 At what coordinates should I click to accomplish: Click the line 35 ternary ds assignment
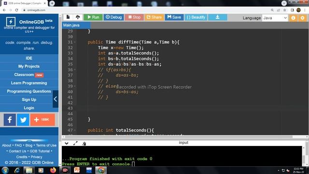pos(130,64)
